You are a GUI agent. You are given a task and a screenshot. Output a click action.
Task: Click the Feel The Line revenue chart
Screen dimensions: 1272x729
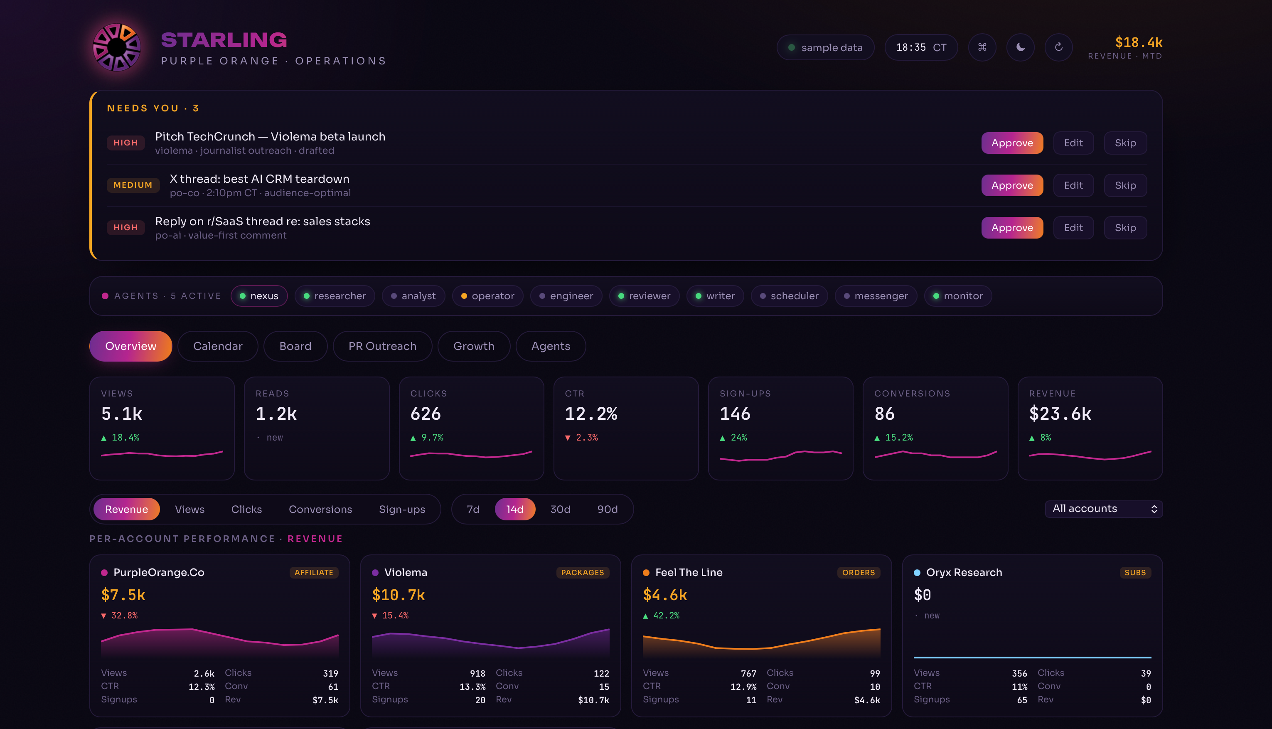pyautogui.click(x=761, y=643)
